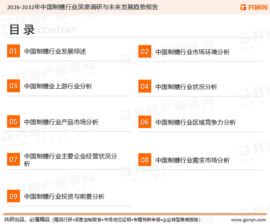Go to 中国制糖业上游行业分析 section
Image resolution: width=270 pixels, height=224 pixels.
pos(58,86)
